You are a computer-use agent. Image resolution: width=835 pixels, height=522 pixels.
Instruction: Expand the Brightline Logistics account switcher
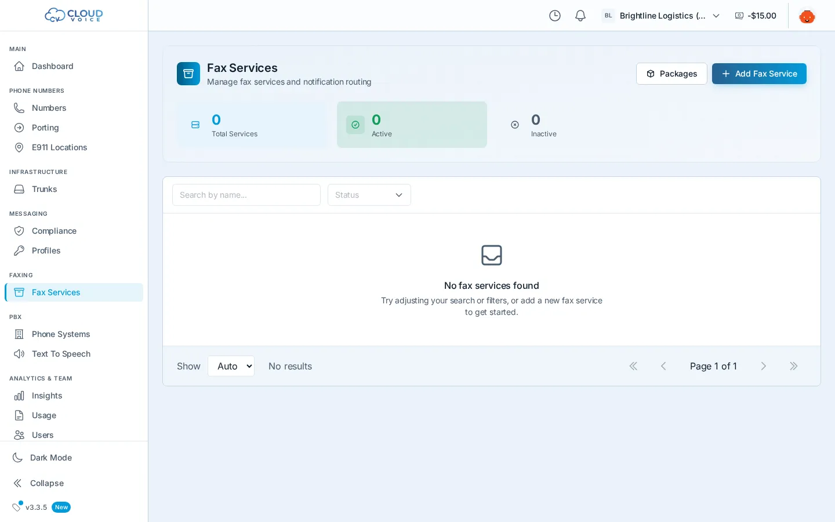tap(661, 16)
